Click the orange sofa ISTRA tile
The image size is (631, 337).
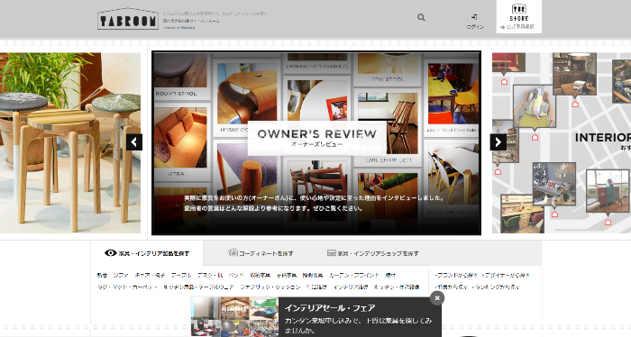pos(180,142)
